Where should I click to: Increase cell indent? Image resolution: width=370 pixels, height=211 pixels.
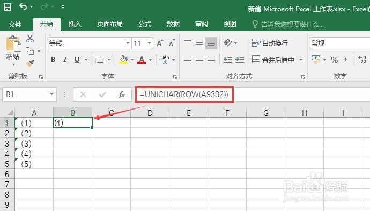coord(240,60)
